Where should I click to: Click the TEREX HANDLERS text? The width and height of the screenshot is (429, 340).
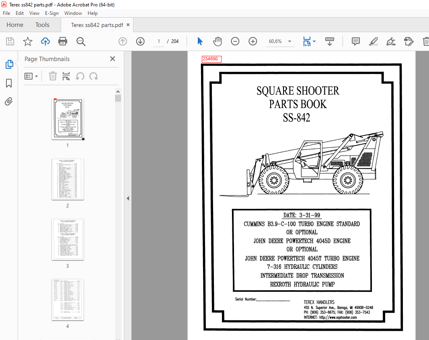pyautogui.click(x=319, y=302)
